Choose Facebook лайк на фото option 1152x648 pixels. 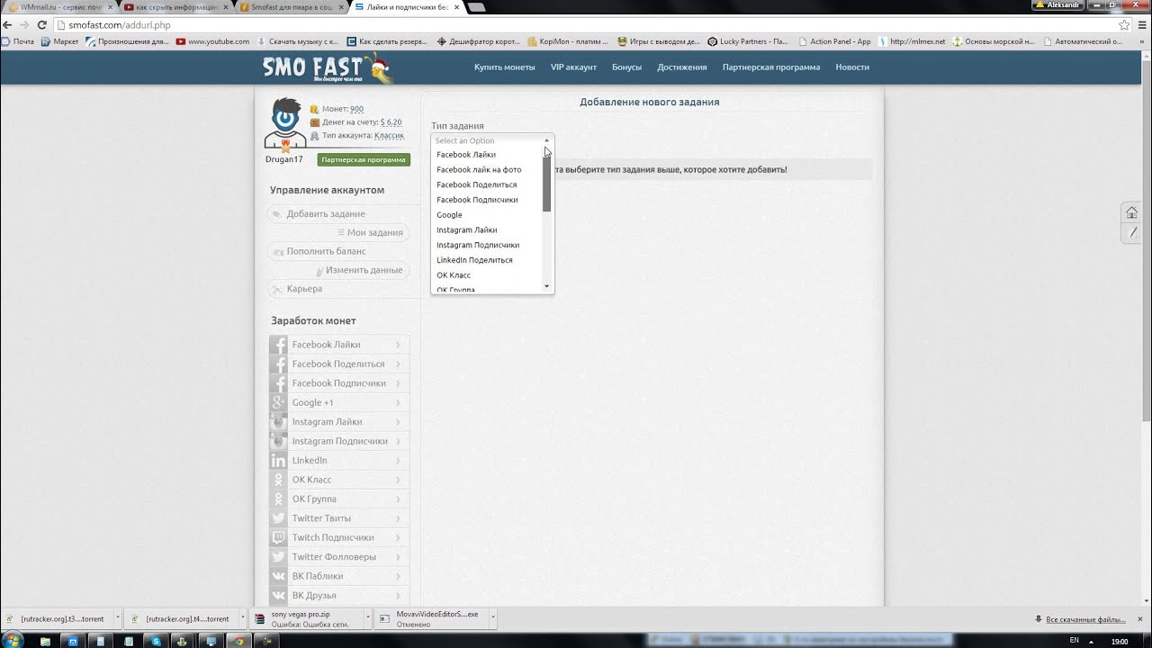tap(479, 169)
